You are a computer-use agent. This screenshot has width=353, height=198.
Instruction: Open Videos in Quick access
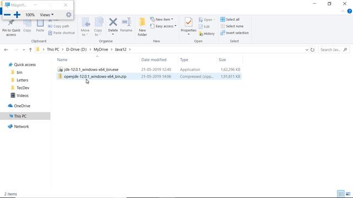click(22, 96)
